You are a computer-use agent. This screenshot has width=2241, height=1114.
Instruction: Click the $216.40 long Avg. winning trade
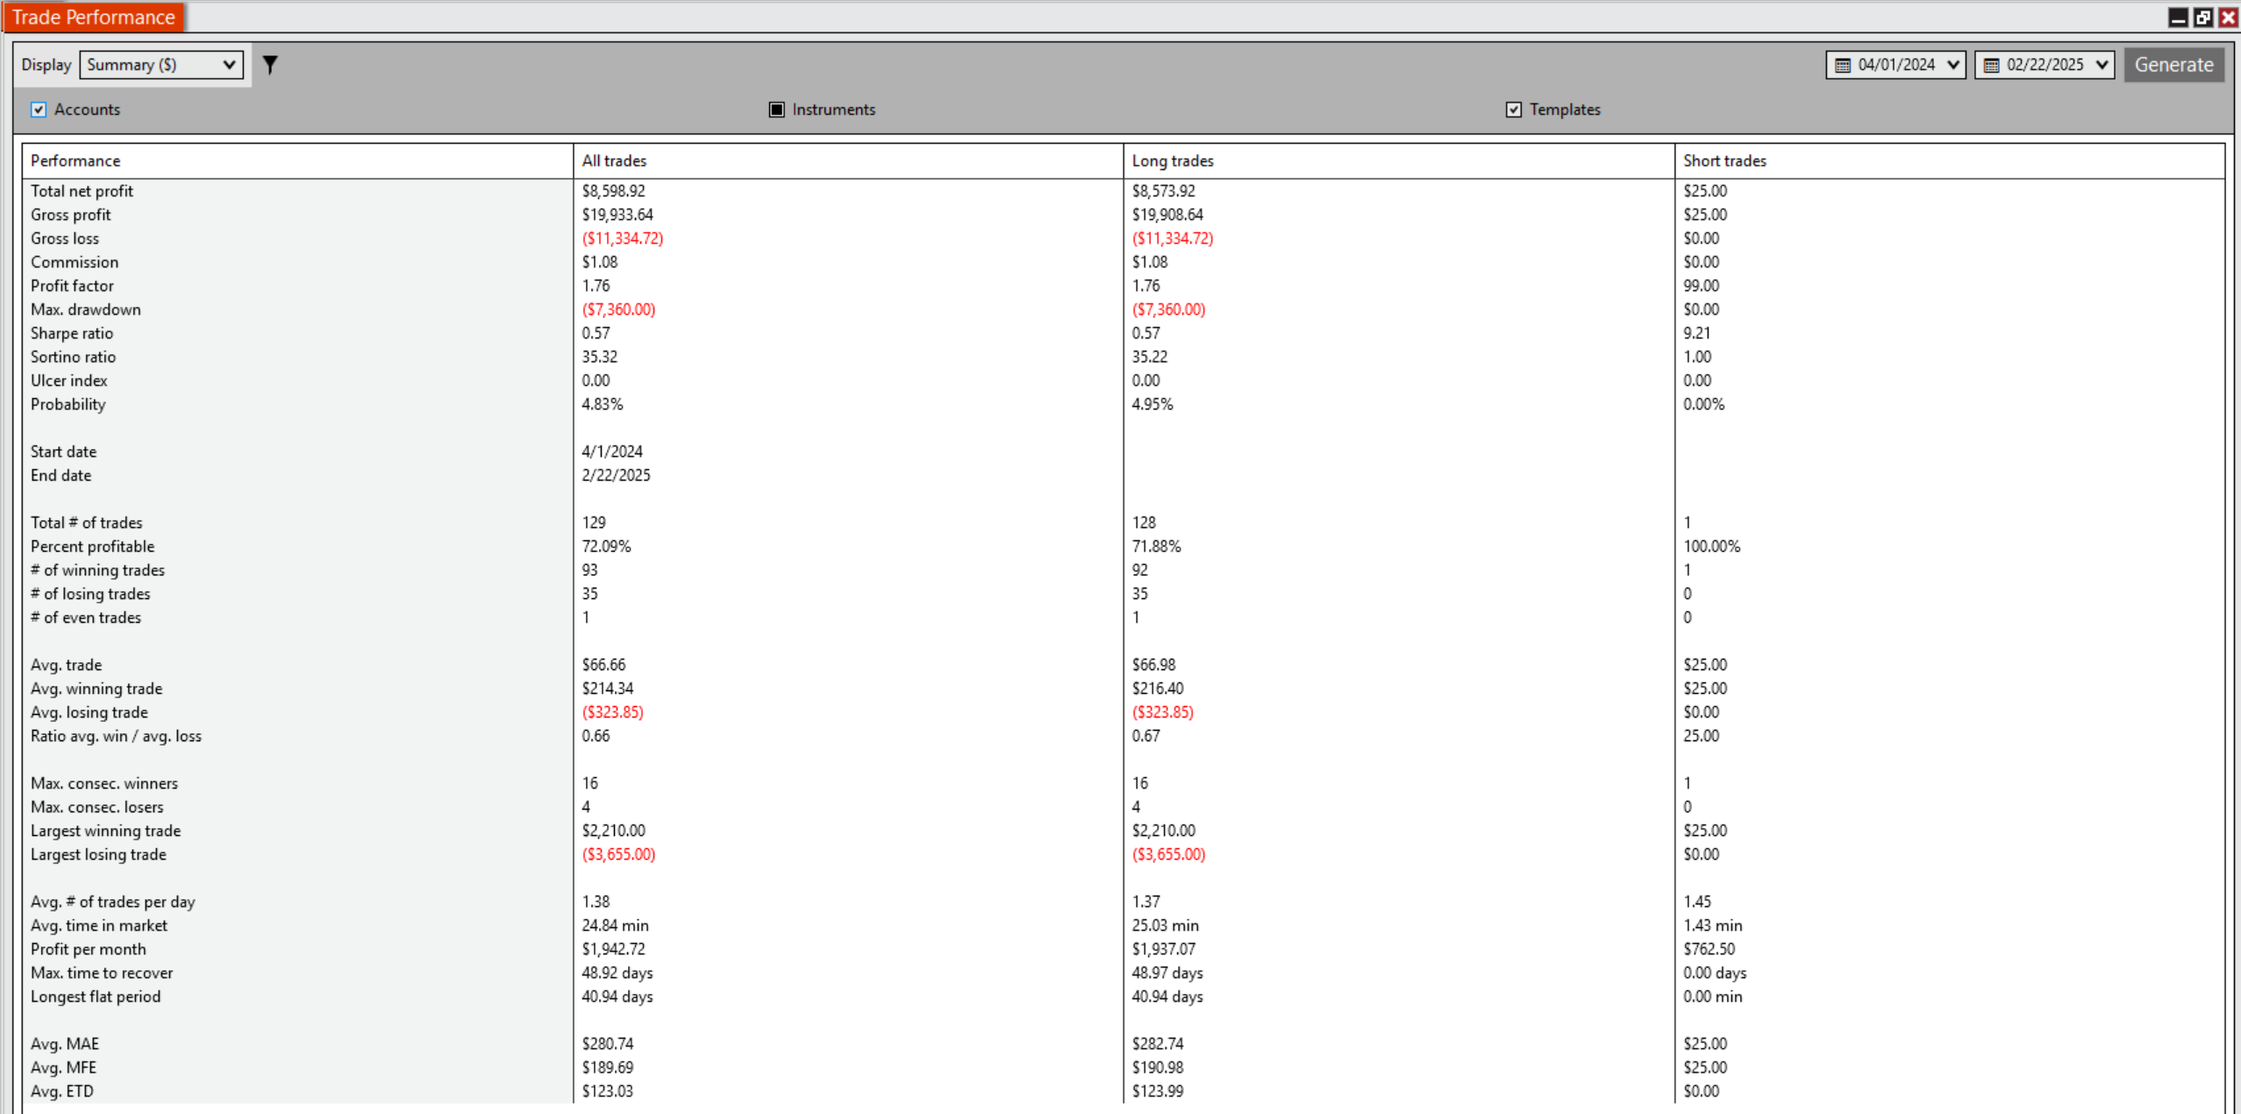click(x=1158, y=689)
